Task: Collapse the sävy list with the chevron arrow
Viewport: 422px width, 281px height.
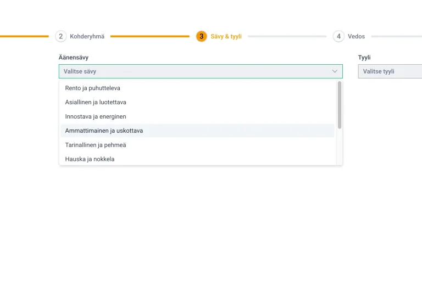Action: (335, 71)
